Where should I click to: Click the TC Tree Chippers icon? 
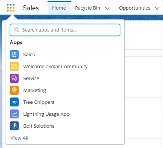(x=14, y=102)
